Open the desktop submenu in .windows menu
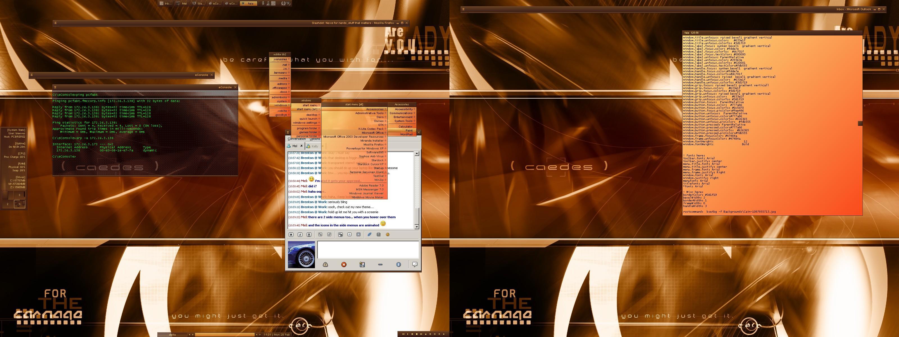 [306, 115]
